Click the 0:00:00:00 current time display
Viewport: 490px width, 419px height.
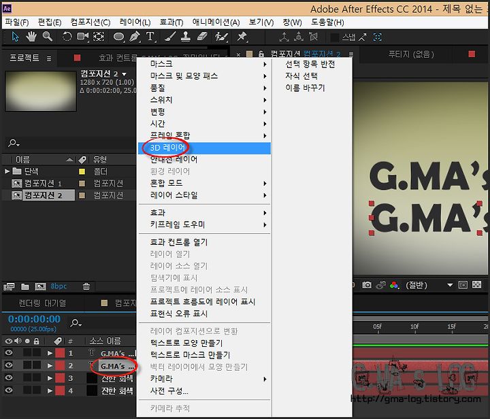(35, 319)
